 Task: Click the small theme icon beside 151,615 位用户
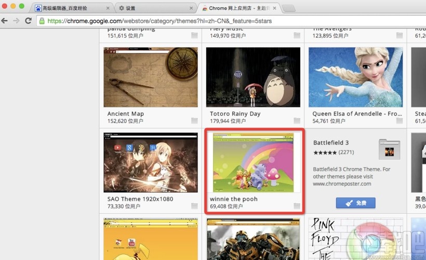[x=194, y=35]
